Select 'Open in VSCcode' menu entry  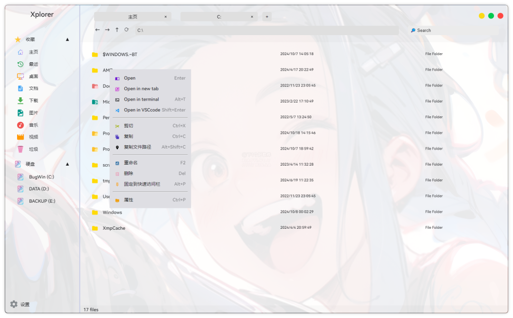(x=142, y=110)
